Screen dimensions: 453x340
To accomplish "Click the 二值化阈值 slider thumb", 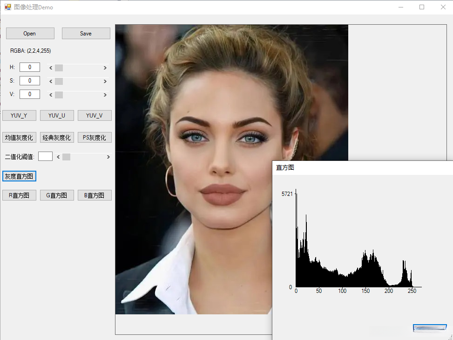I will (x=67, y=157).
